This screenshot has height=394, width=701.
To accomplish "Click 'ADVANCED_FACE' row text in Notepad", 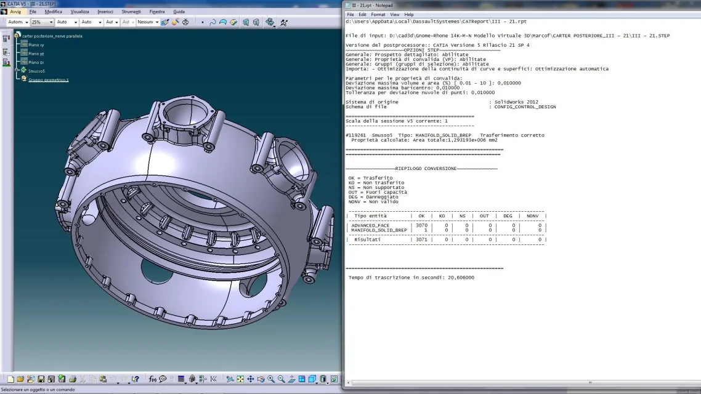I will [x=370, y=225].
